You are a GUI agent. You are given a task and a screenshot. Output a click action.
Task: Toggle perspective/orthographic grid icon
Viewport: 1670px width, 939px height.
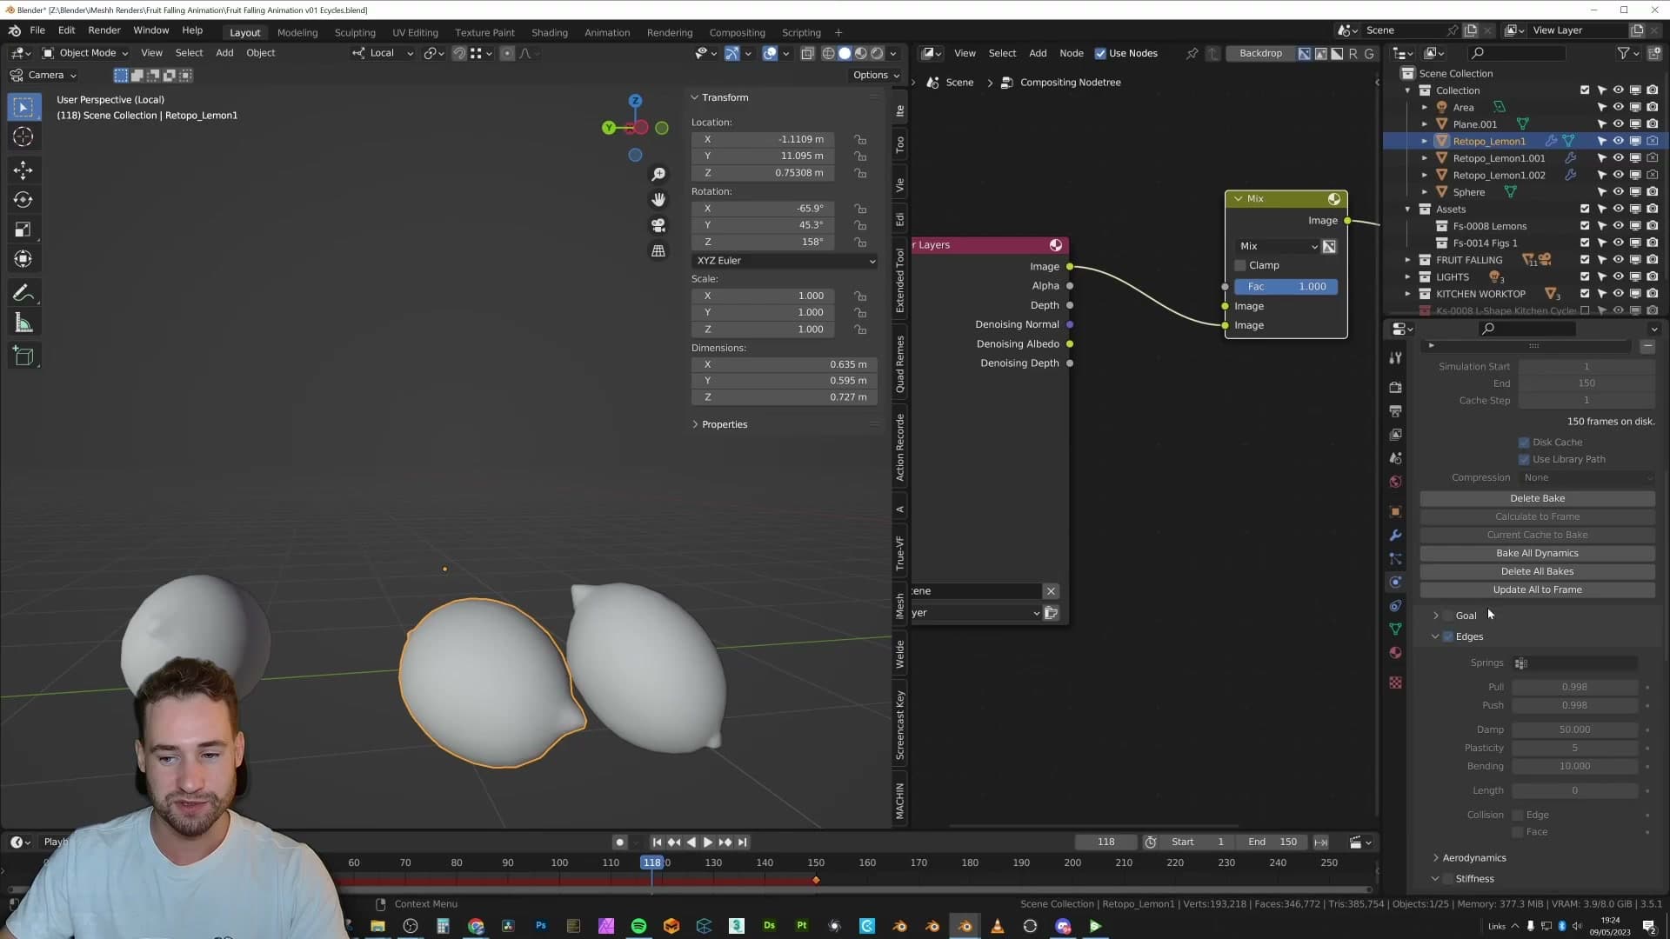click(x=658, y=250)
